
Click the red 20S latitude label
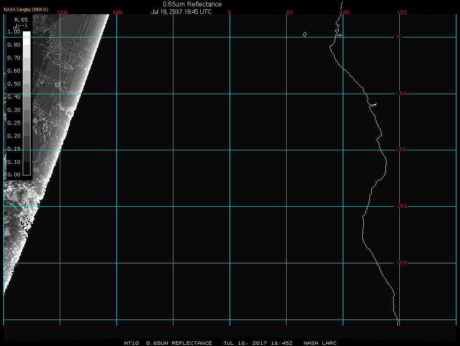(x=401, y=263)
